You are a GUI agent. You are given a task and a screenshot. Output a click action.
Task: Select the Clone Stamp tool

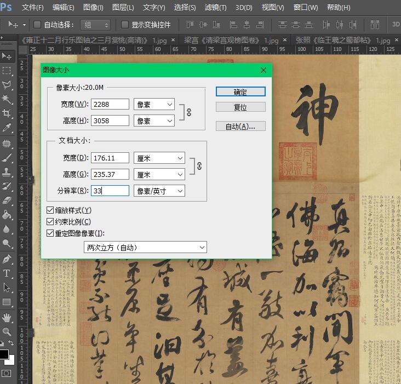coord(7,172)
